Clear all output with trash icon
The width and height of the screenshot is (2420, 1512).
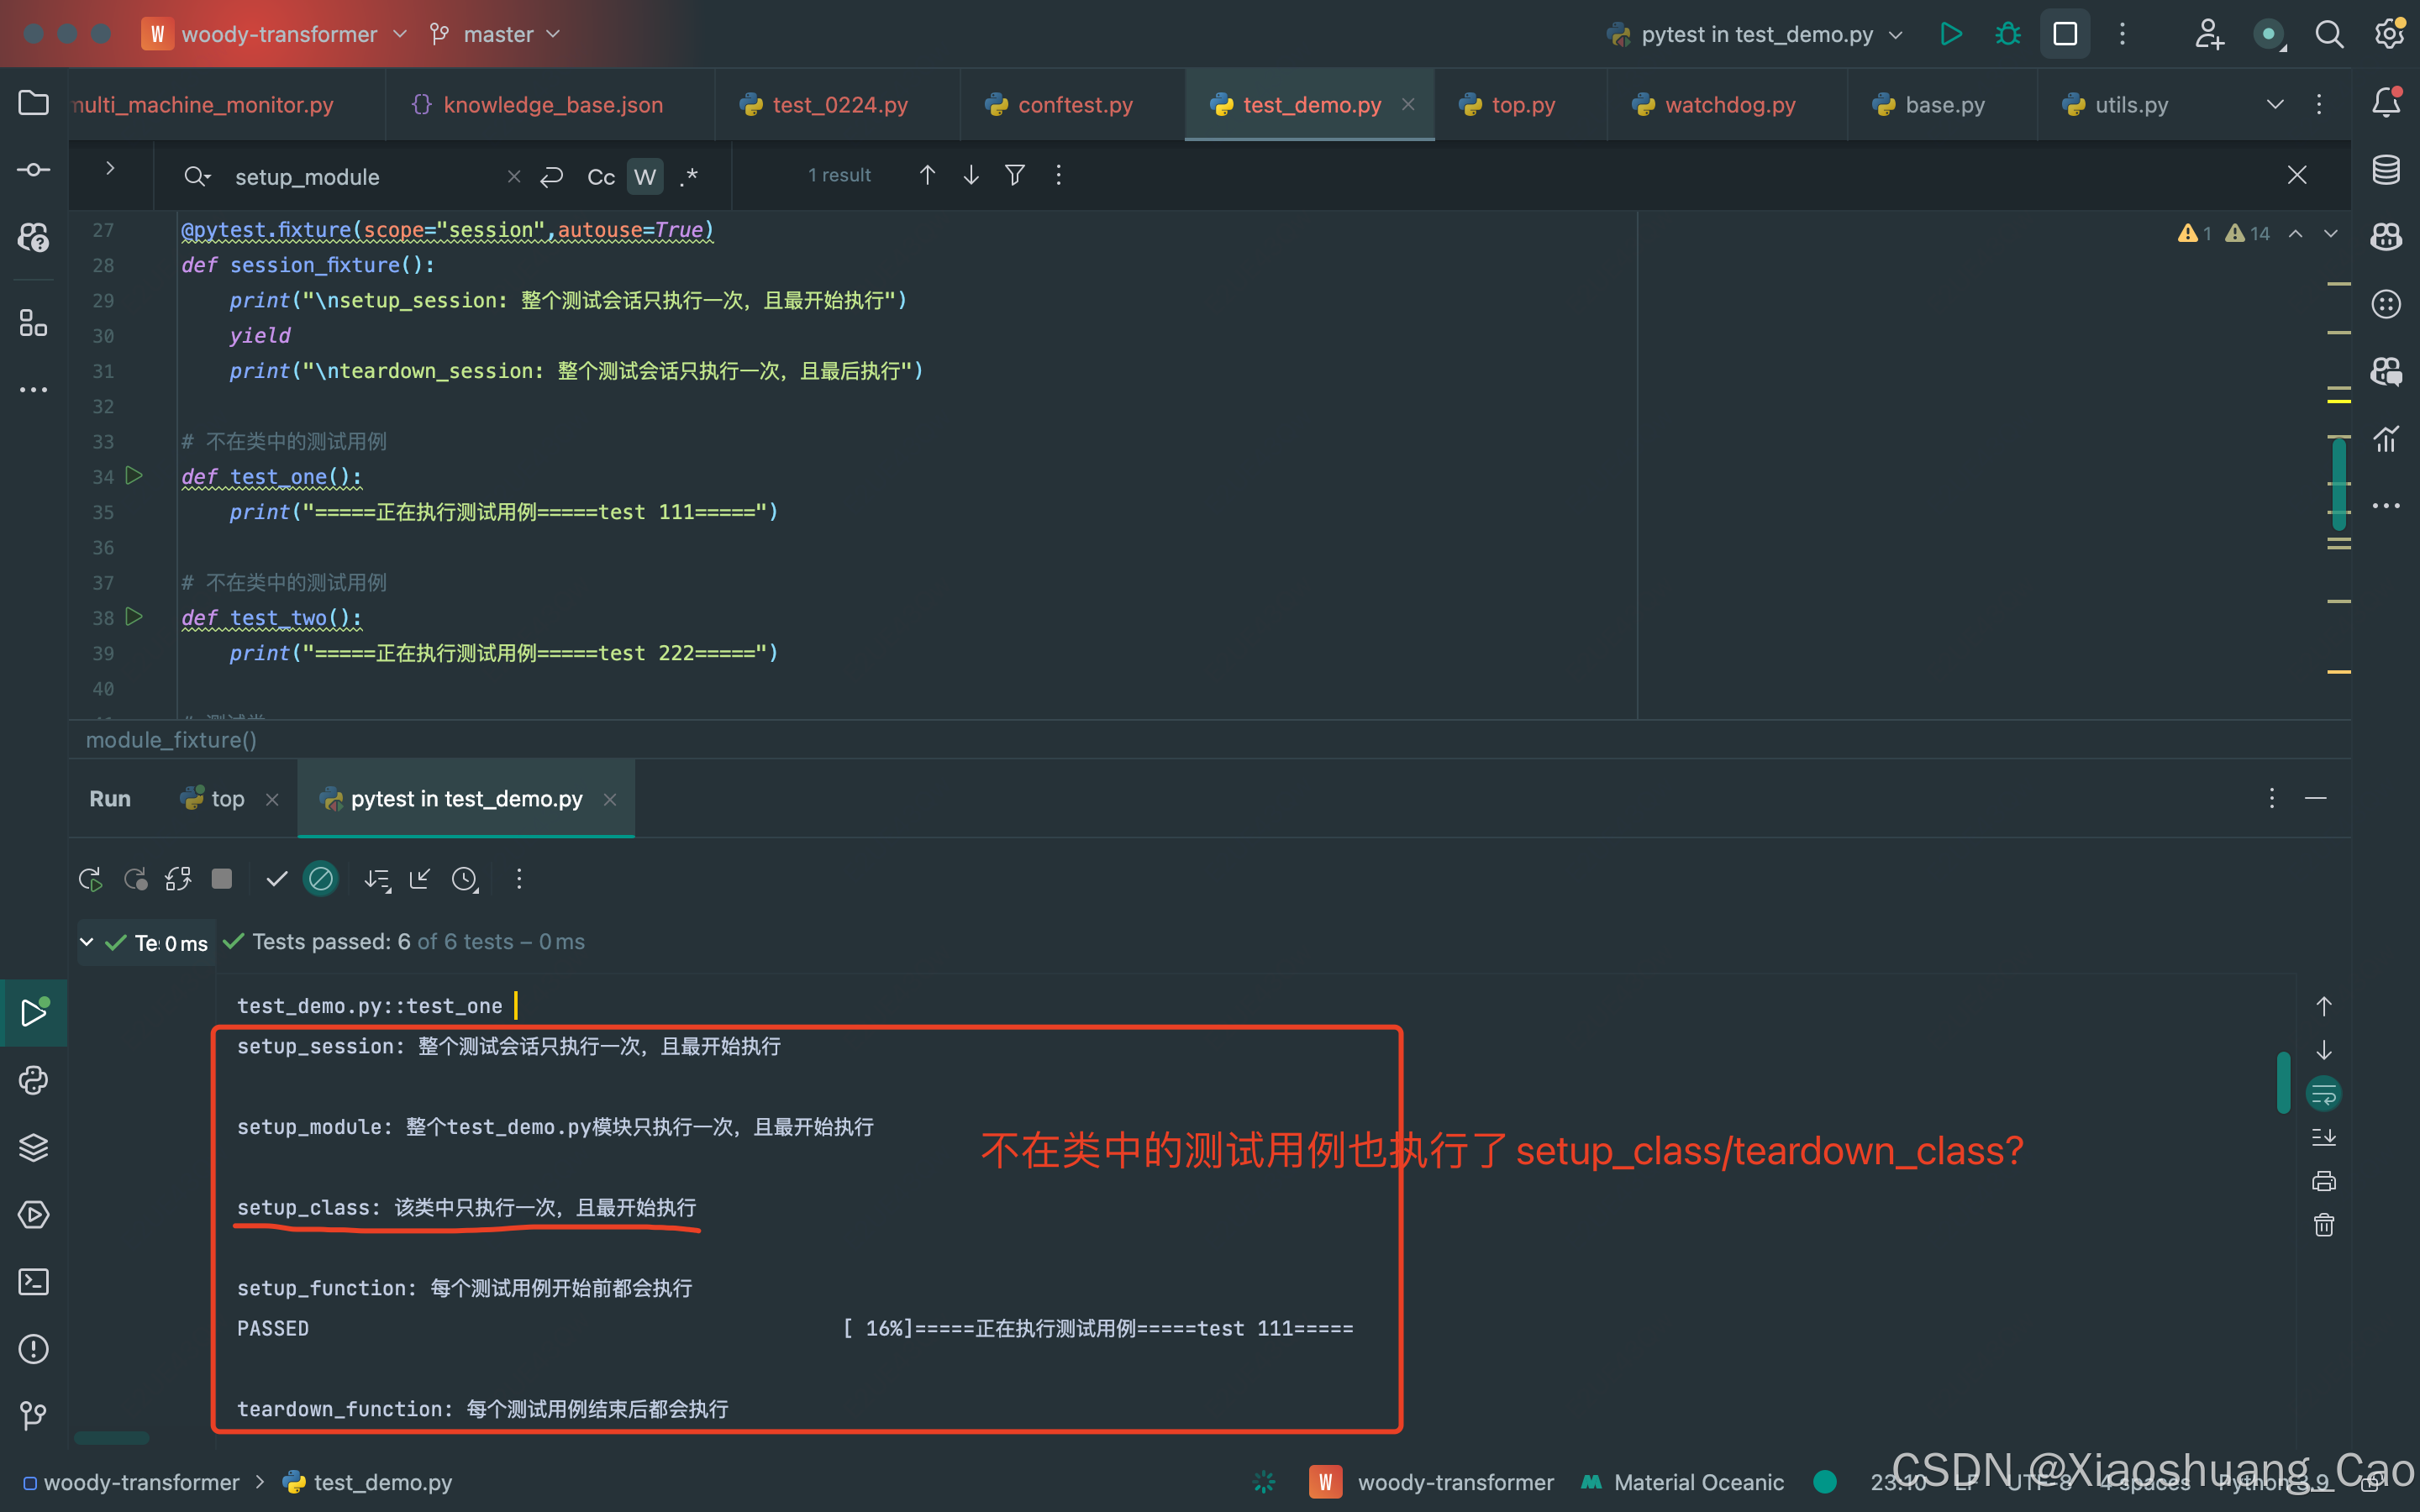pos(2324,1225)
